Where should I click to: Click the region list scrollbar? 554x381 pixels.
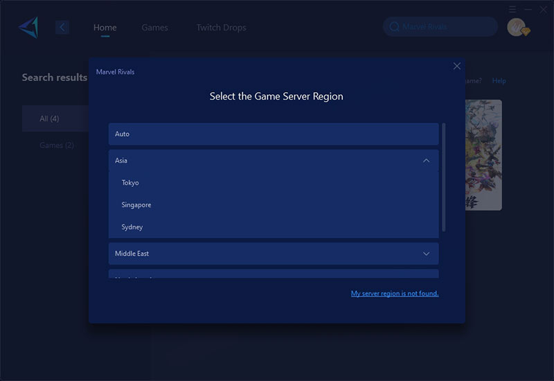pos(444,177)
